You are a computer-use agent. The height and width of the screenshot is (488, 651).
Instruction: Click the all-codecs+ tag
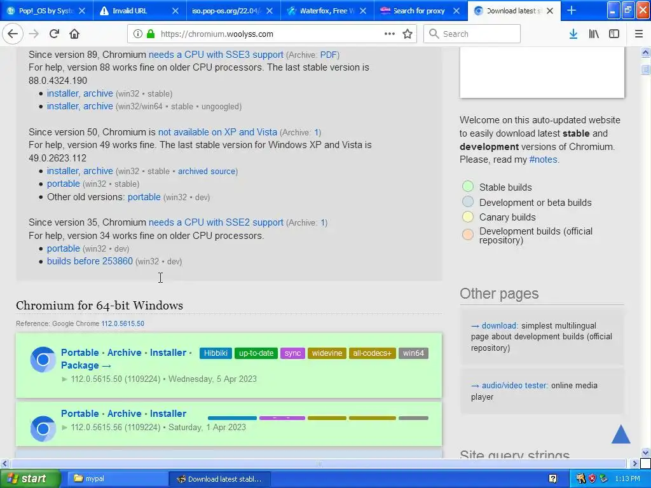coord(373,353)
